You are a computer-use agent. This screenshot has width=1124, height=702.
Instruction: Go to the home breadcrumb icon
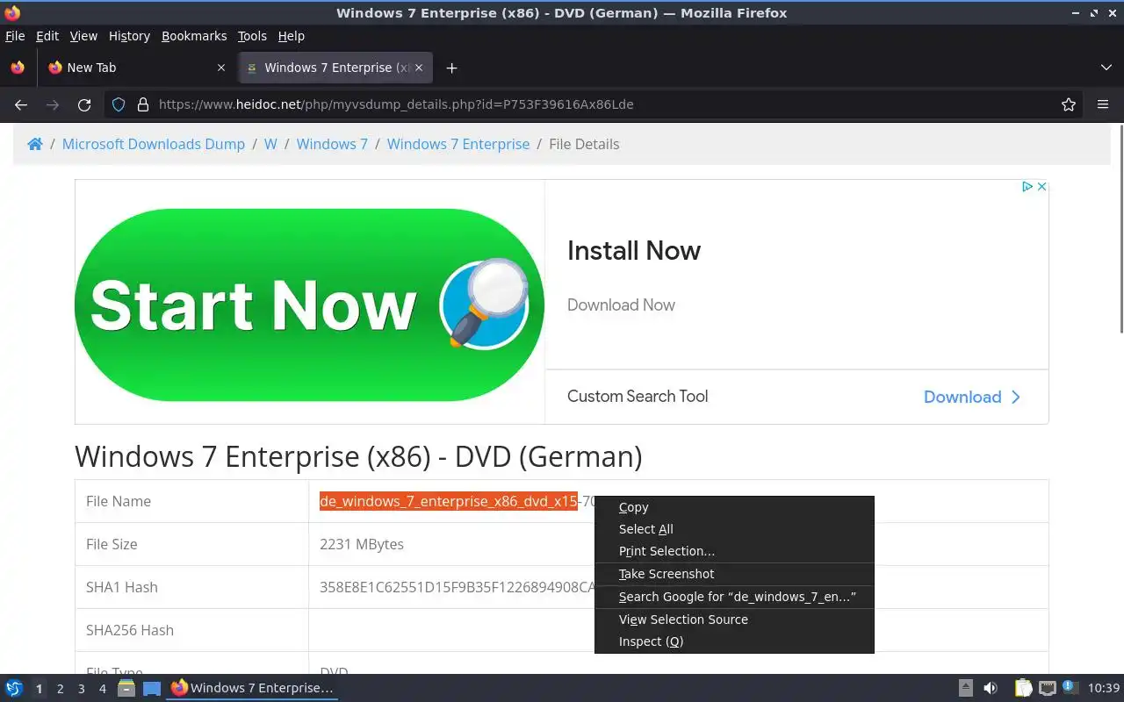(x=35, y=144)
